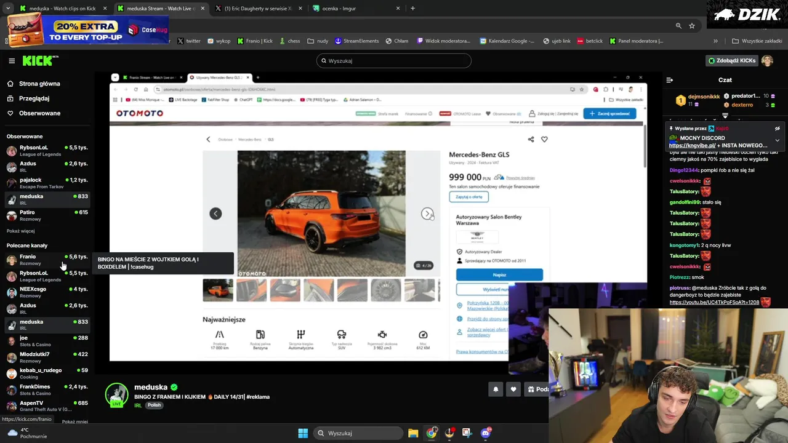This screenshot has width=788, height=443.
Task: Switch to Eric Daugherty X tab
Action: [x=259, y=9]
